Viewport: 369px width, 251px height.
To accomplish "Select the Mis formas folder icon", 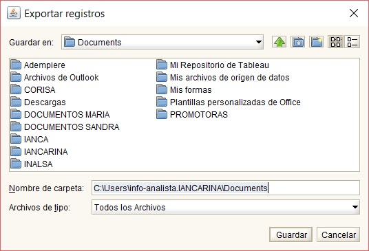I will pyautogui.click(x=162, y=90).
